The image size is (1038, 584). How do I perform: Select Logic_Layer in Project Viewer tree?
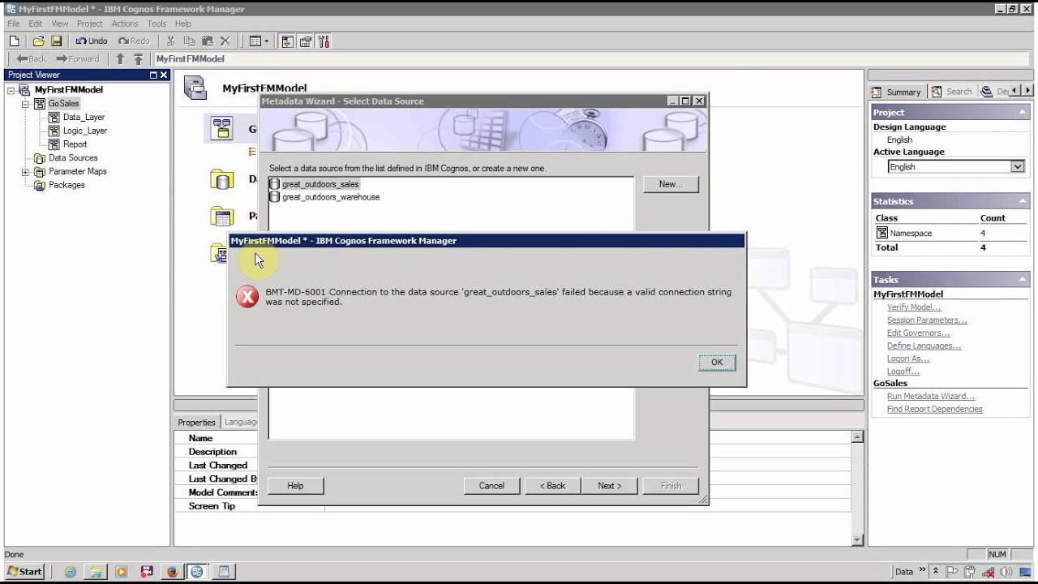coord(85,131)
